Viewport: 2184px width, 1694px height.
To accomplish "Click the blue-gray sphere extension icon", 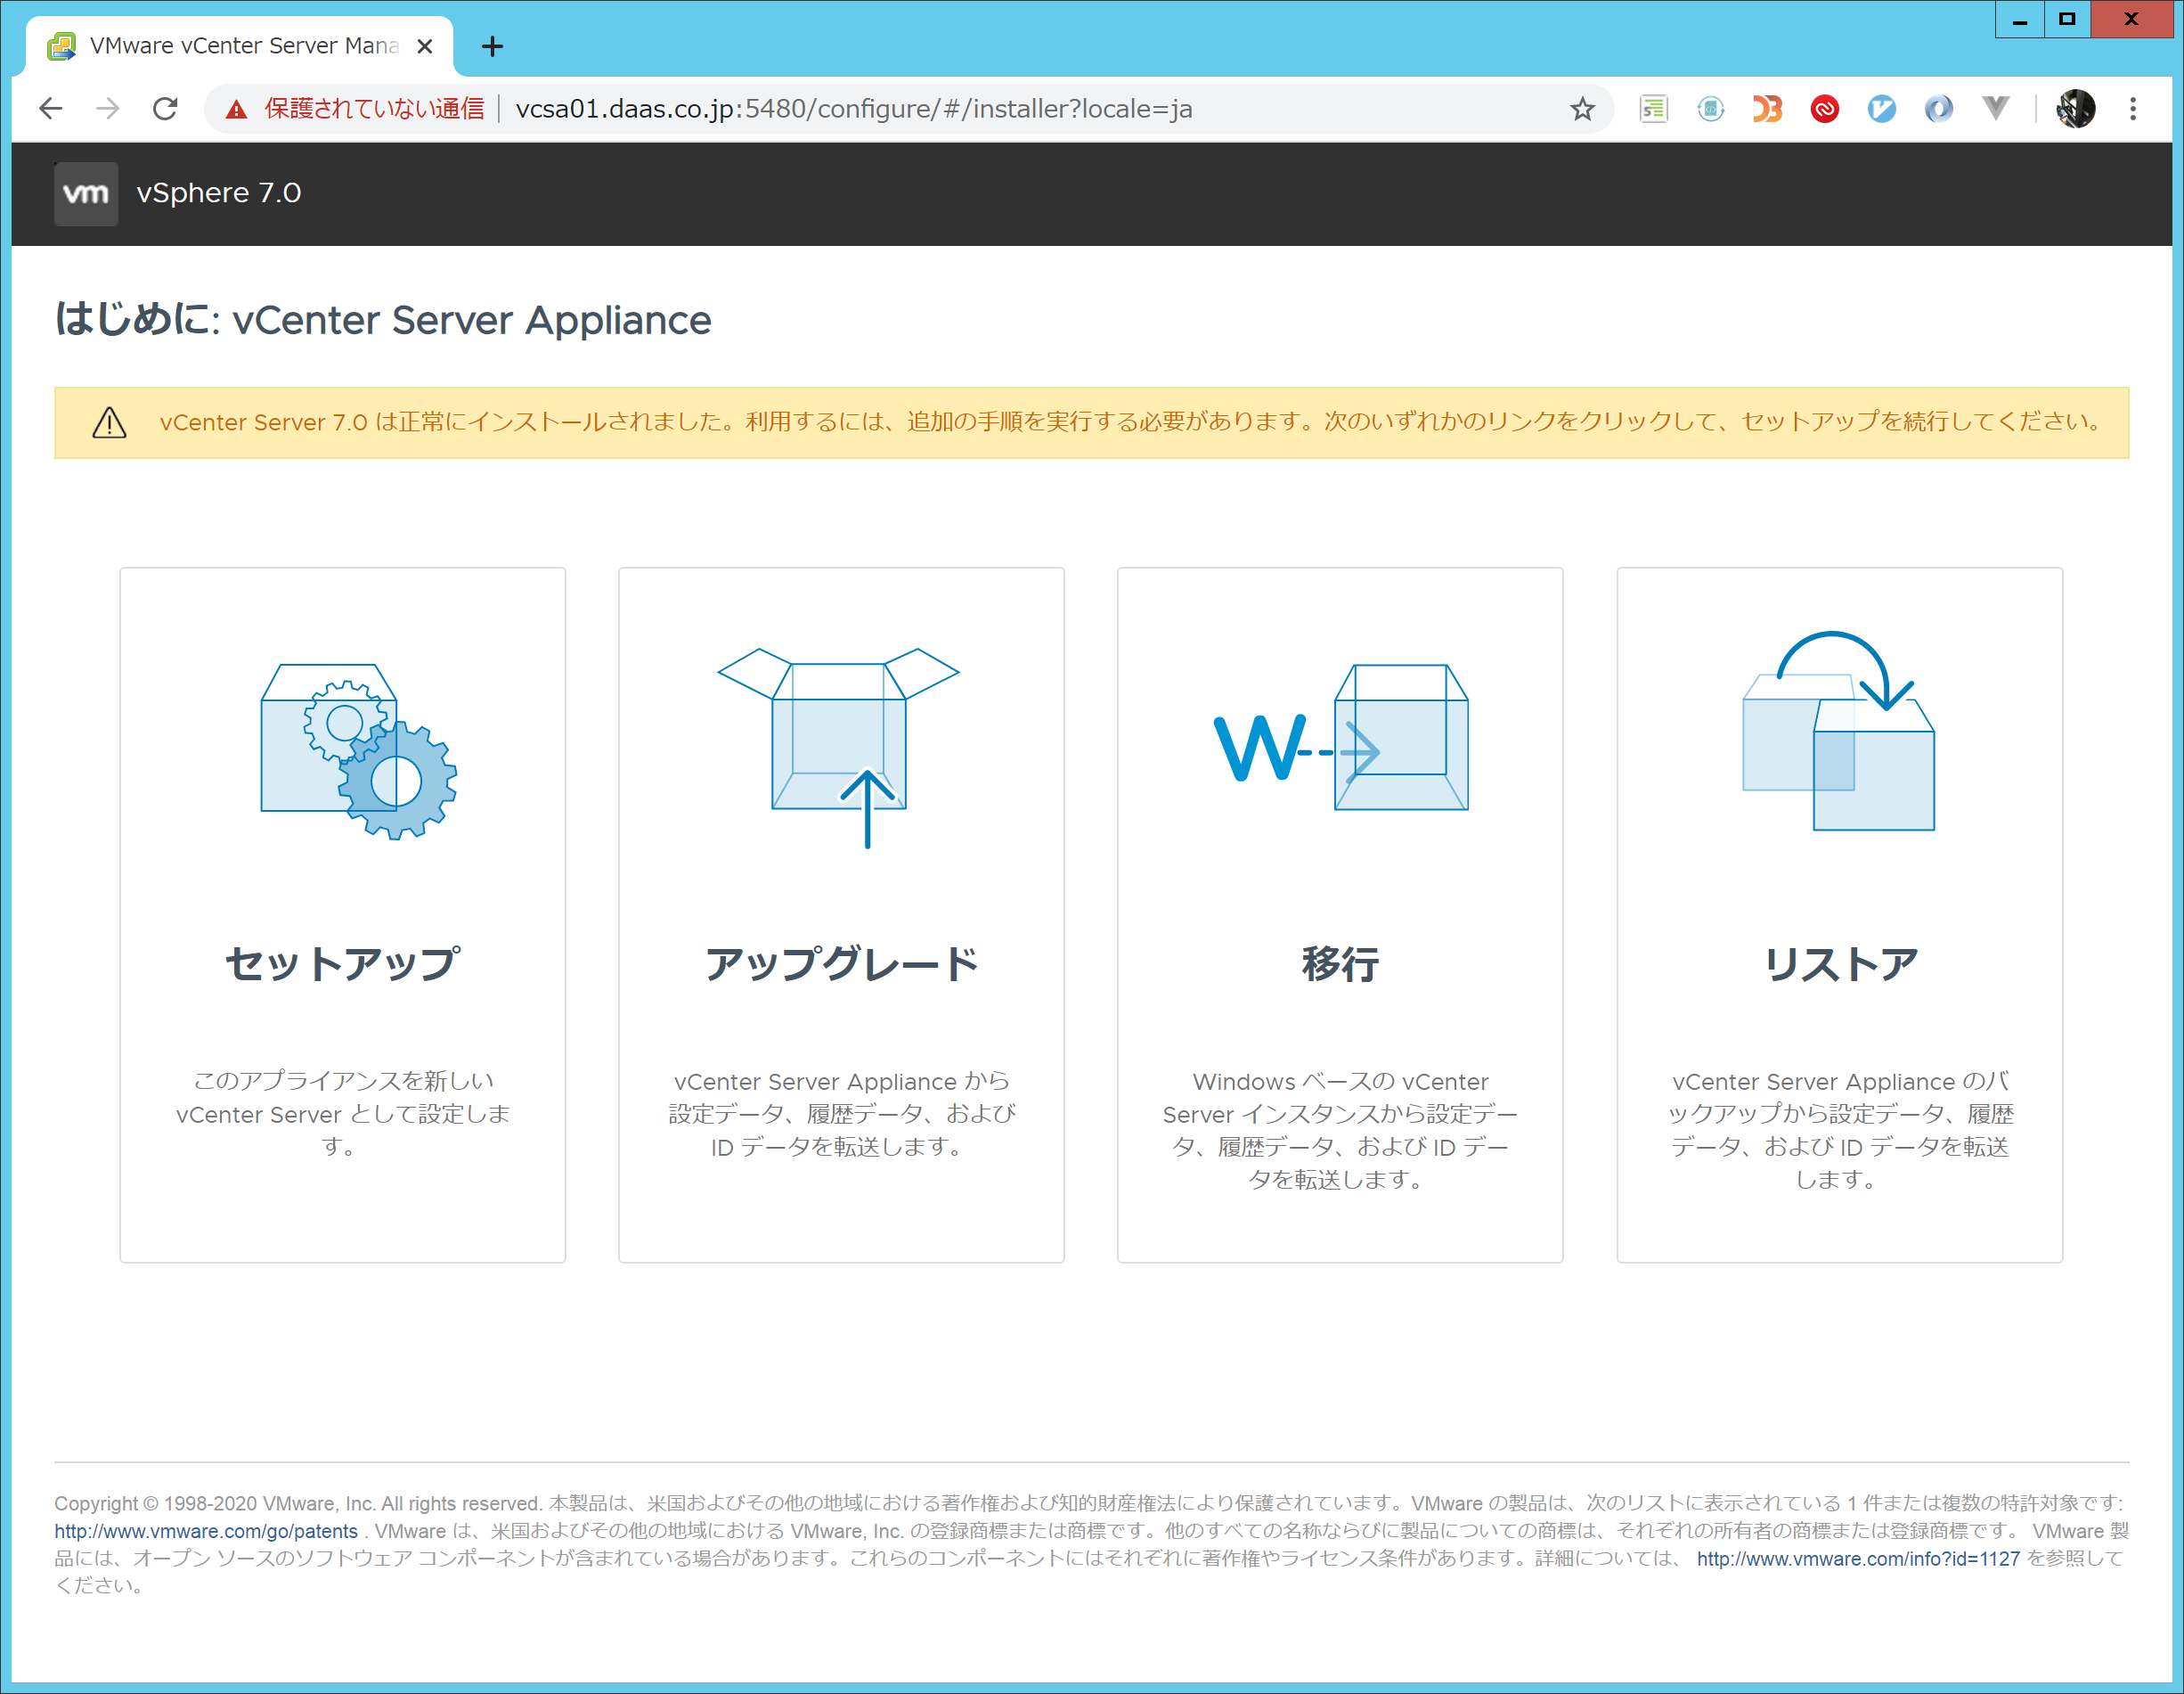I will [1939, 108].
